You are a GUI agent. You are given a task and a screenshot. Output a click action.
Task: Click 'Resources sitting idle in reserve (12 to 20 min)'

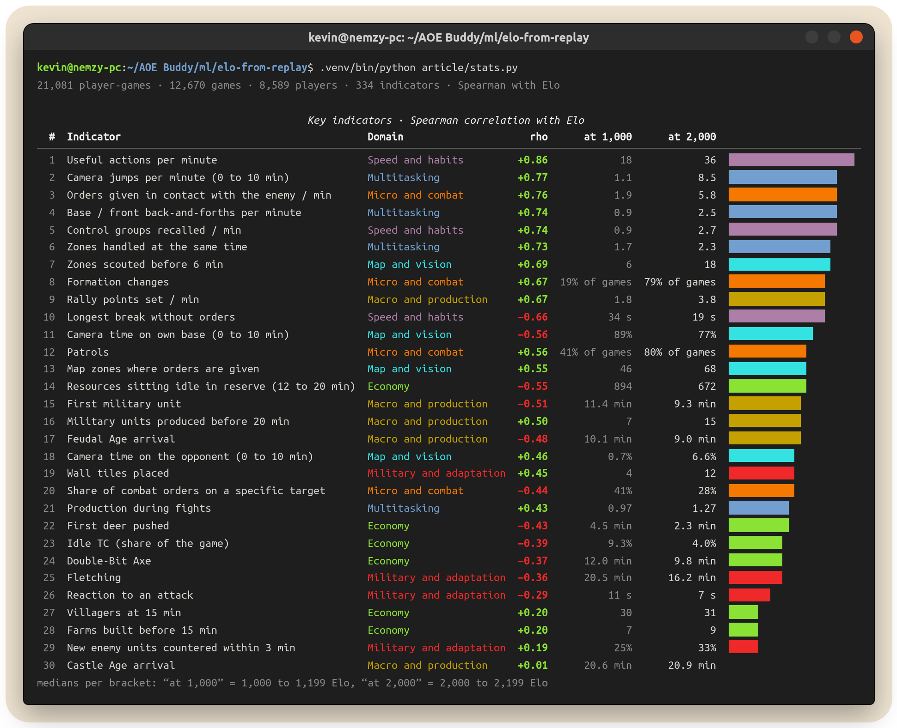(x=211, y=386)
